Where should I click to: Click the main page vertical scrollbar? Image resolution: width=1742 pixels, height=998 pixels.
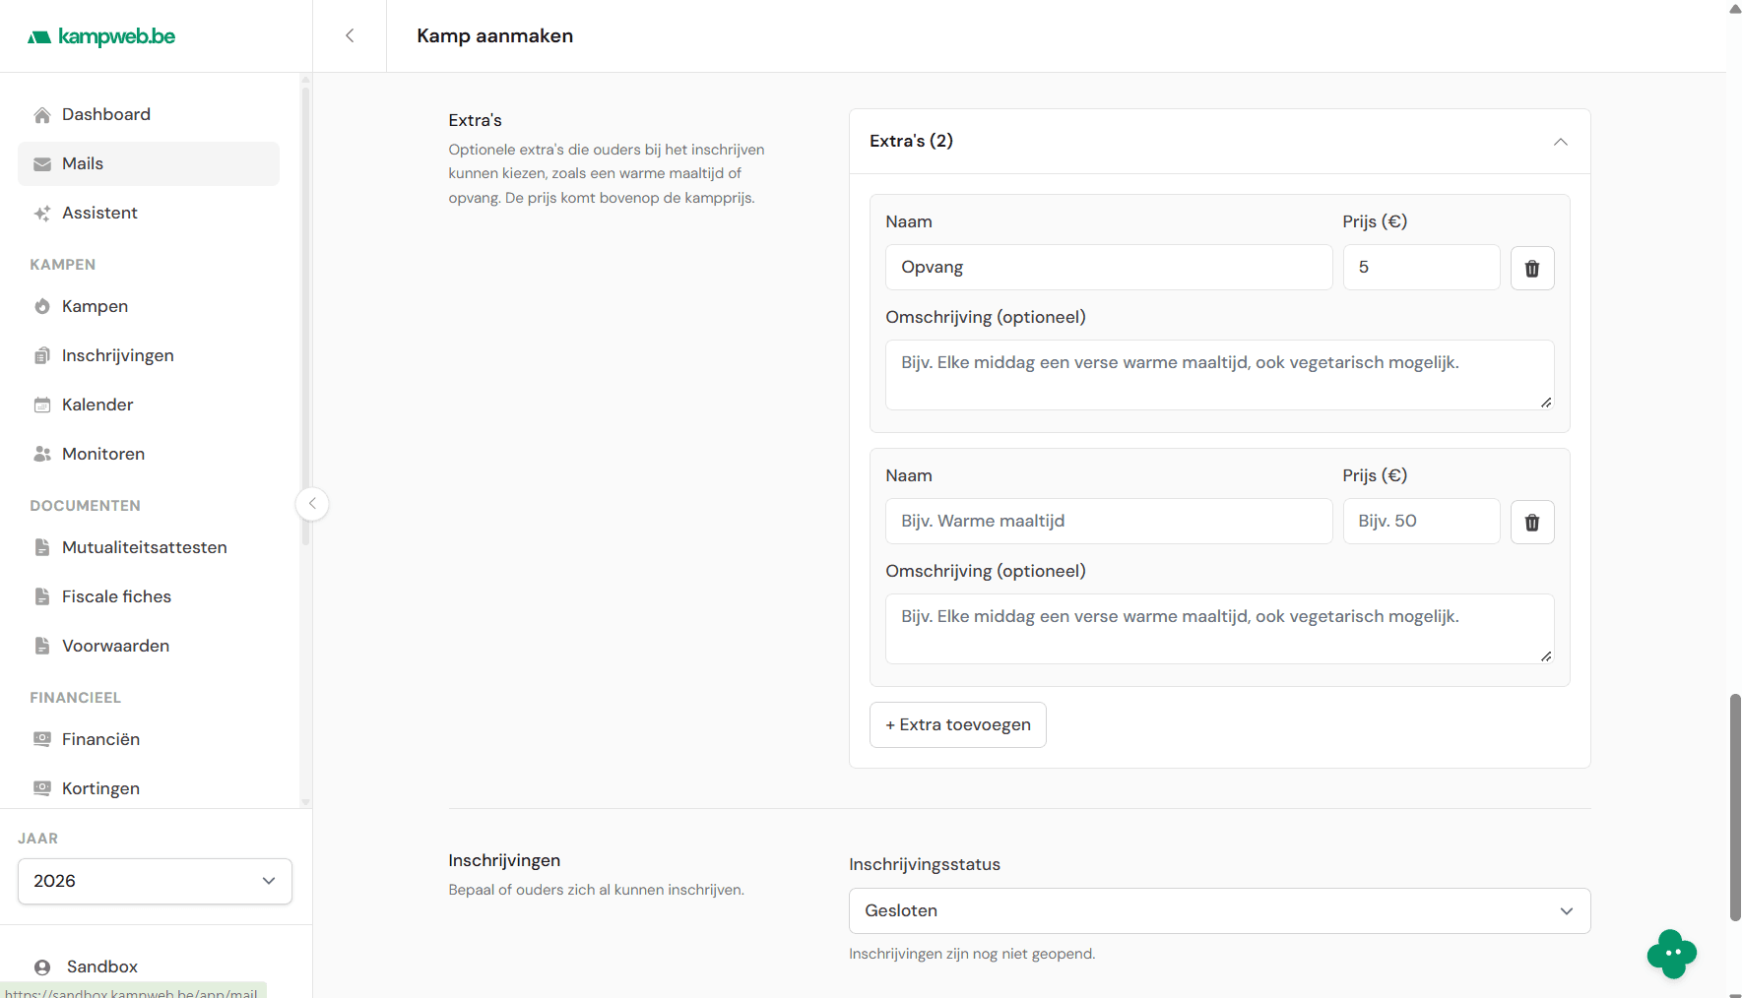pyautogui.click(x=1735, y=807)
